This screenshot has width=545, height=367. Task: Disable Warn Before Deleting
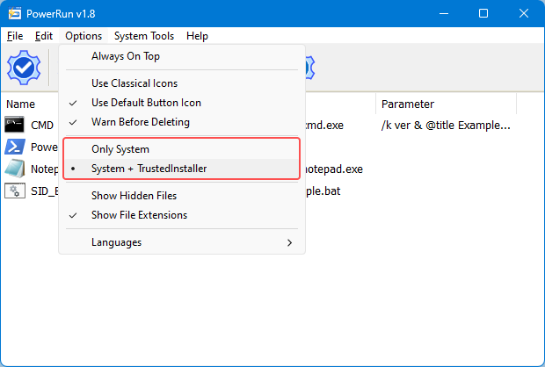pos(141,122)
